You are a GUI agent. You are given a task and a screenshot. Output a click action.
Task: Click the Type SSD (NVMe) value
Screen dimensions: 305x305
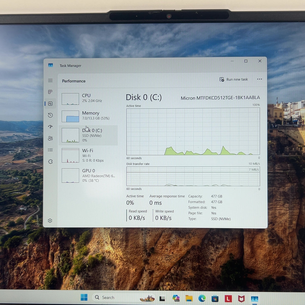click(x=221, y=219)
